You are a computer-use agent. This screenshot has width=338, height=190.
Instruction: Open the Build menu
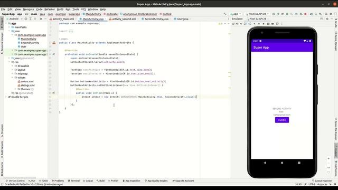[60, 9]
